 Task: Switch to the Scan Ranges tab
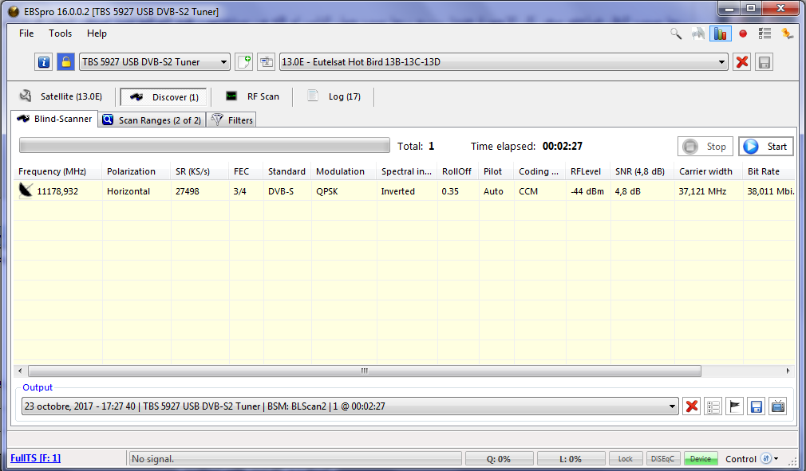(152, 120)
